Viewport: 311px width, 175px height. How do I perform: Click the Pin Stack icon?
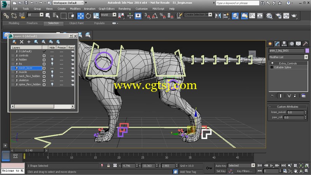coord(272,96)
